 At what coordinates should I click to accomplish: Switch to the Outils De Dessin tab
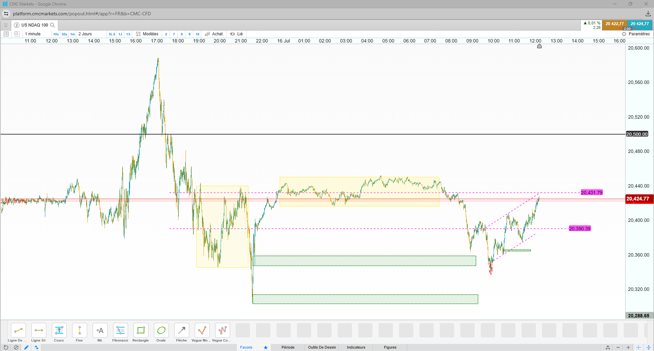[322, 347]
